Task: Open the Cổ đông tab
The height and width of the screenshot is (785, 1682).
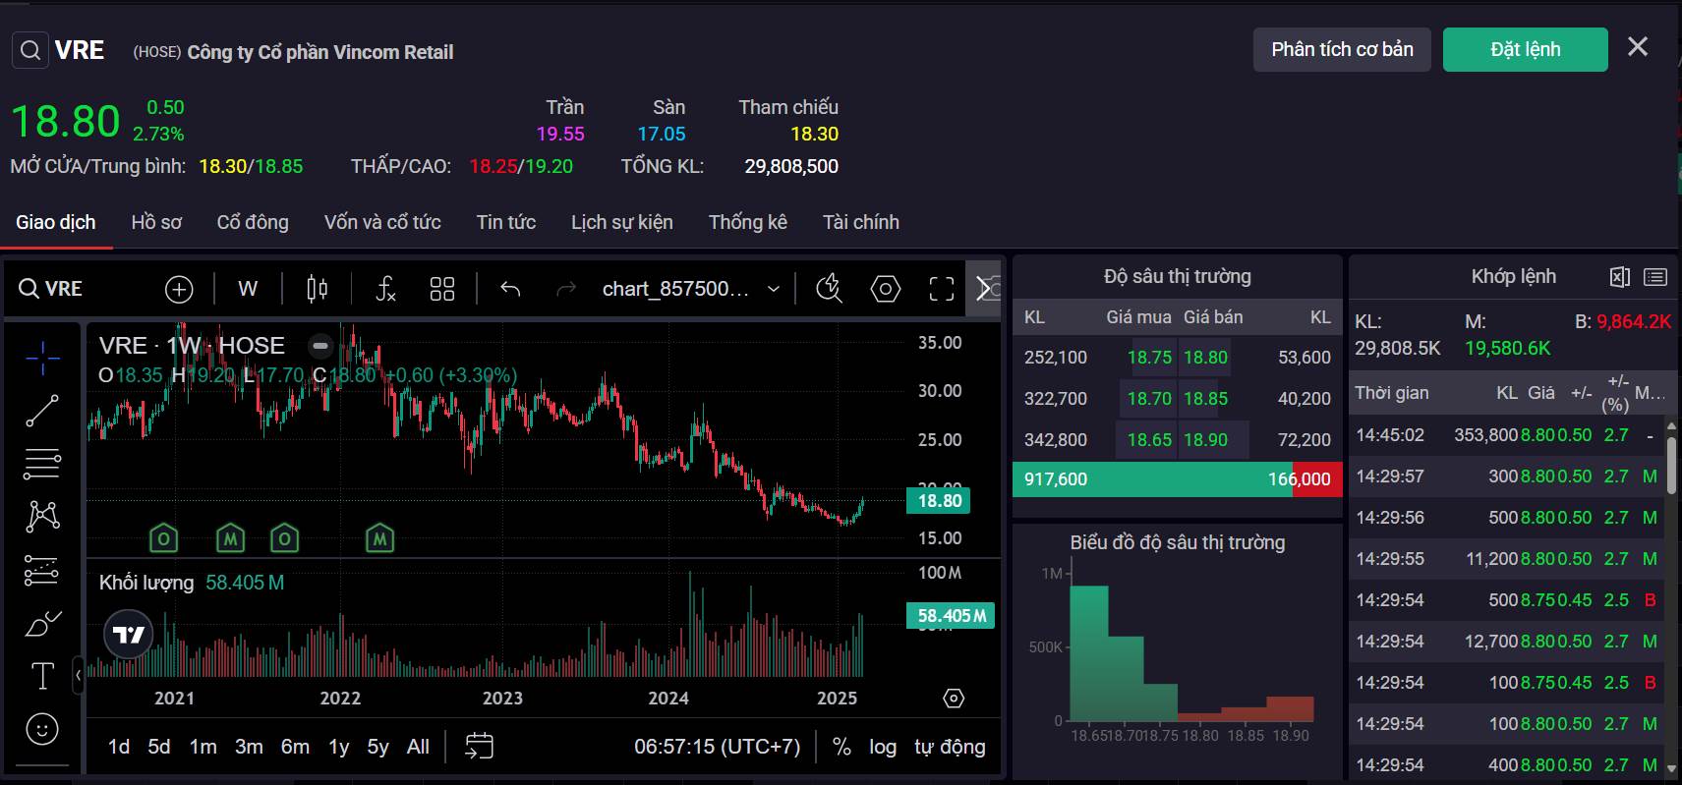Action: tap(253, 223)
